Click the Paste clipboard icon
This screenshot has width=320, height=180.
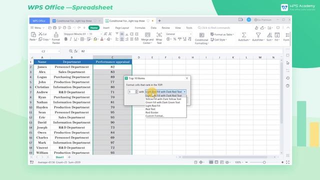(33, 34)
